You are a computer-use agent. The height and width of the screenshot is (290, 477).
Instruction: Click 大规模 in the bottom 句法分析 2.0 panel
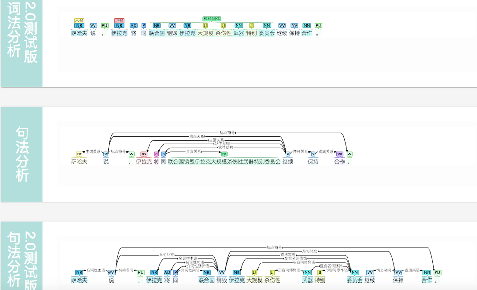pyautogui.click(x=254, y=280)
